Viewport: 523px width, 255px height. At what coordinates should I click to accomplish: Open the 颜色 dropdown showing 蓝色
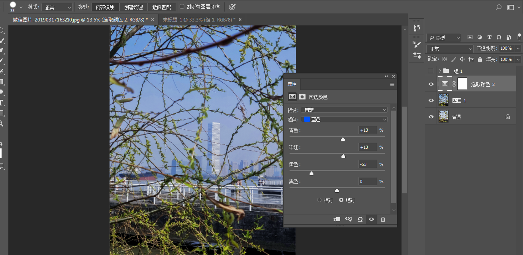point(344,119)
